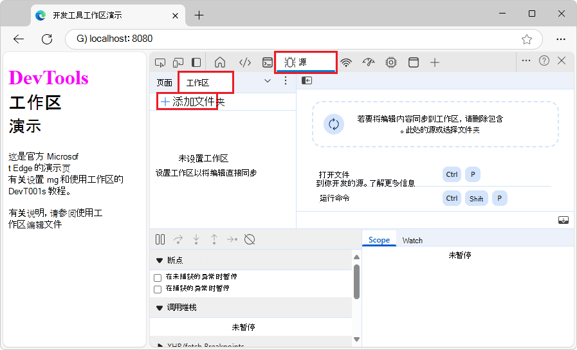577x350 pixels.
Task: Select the 源 (Sources) tab
Action: (306, 62)
